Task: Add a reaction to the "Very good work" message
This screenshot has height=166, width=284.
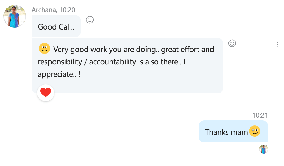Action: pyautogui.click(x=232, y=43)
